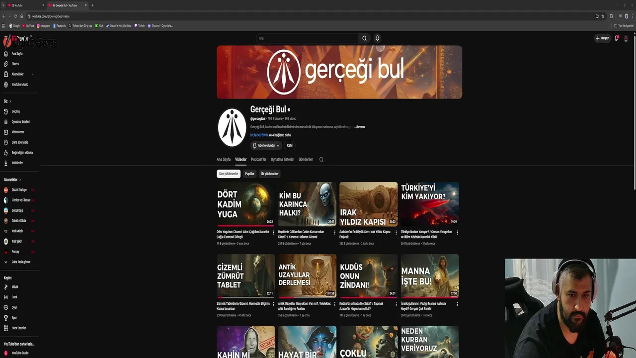Open new browser tab with plus
Screen dimensions: 636x358
point(92,5)
